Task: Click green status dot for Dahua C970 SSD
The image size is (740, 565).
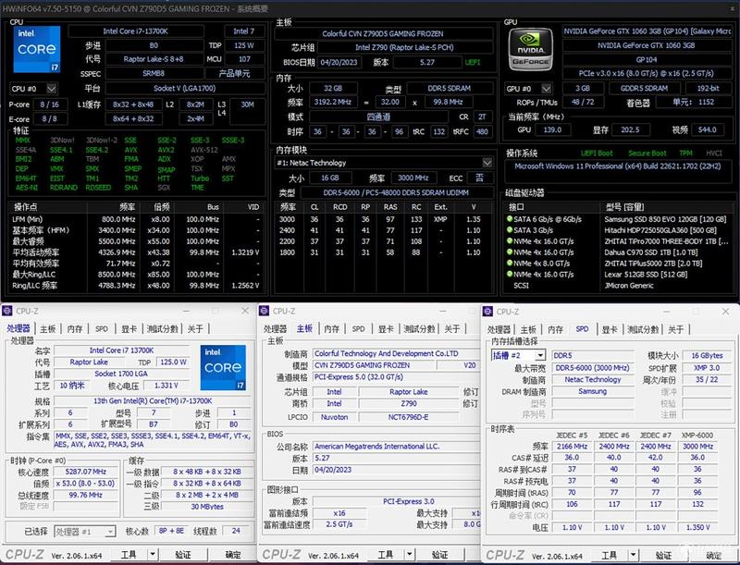Action: (510, 252)
